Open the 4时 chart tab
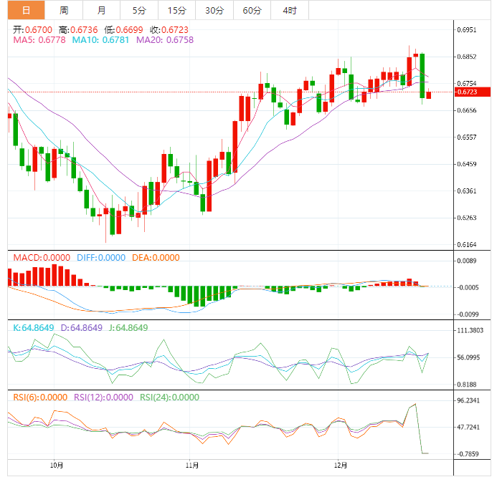The width and height of the screenshot is (497, 482). click(290, 10)
